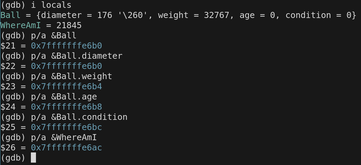Viewport: 361px width, 165px height.
Task: Click the 'p/a &Ball.age' command
Action: click(66, 97)
